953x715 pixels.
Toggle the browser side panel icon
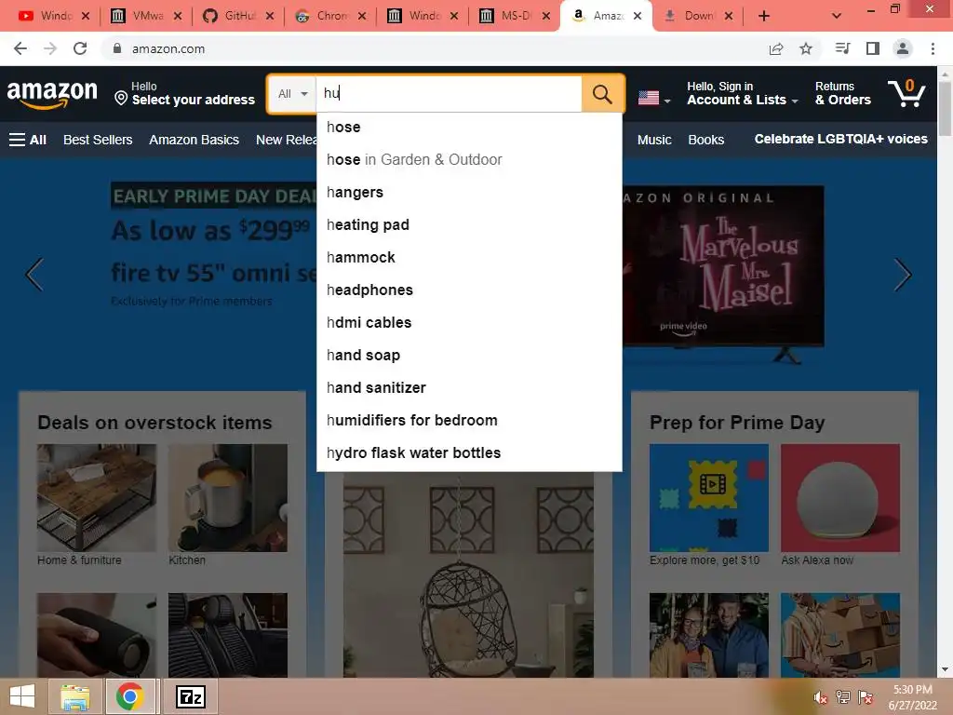873,48
